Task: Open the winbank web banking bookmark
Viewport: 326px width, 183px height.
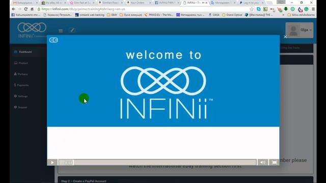Action: (x=90, y=15)
